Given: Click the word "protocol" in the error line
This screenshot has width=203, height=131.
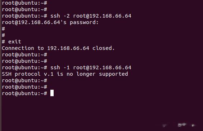Looking at the screenshot, I should pos(28,74).
